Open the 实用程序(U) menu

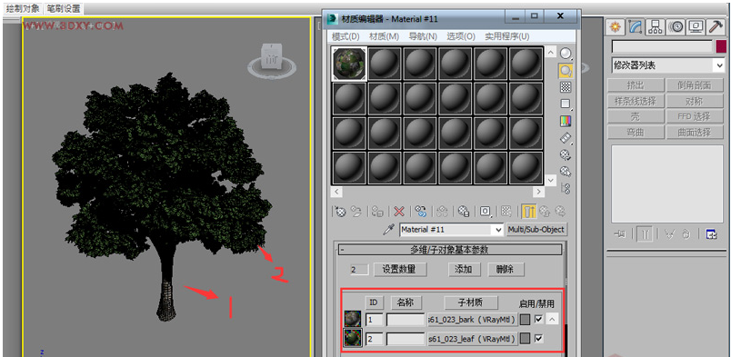tap(507, 36)
